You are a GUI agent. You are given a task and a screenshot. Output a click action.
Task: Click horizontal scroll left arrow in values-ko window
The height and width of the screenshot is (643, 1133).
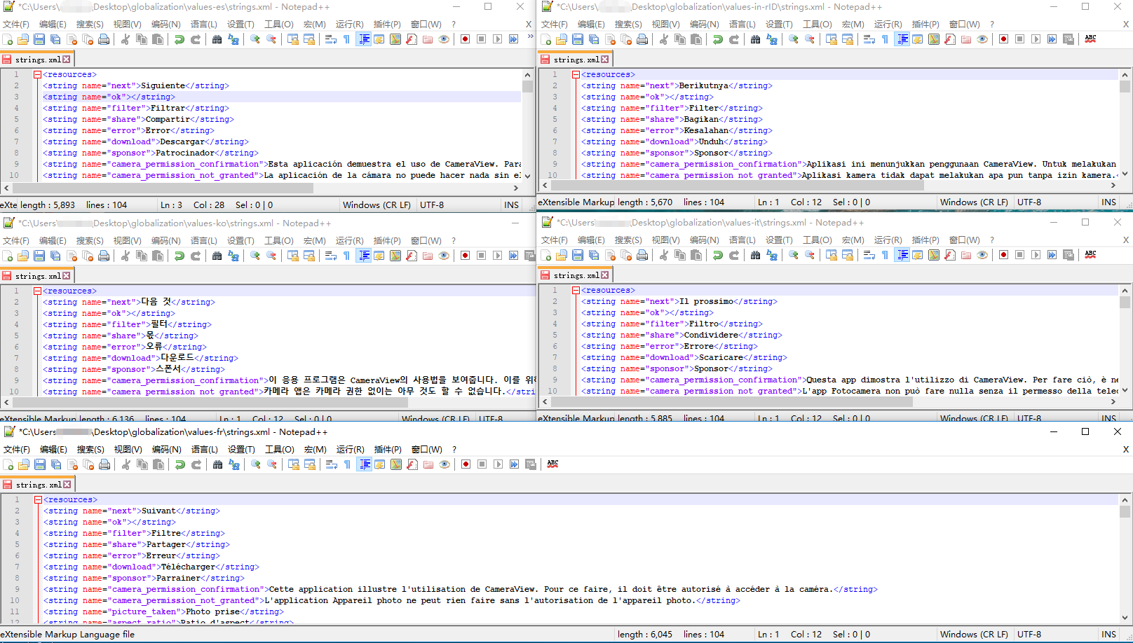[x=6, y=403]
